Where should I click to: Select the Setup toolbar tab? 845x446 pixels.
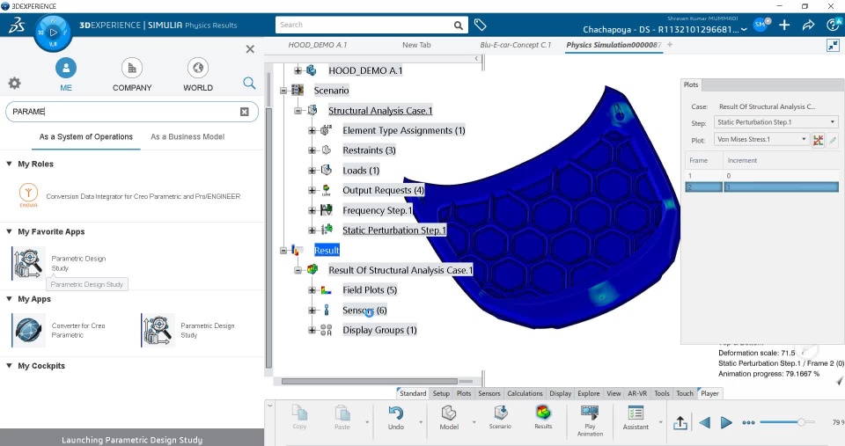pyautogui.click(x=441, y=394)
